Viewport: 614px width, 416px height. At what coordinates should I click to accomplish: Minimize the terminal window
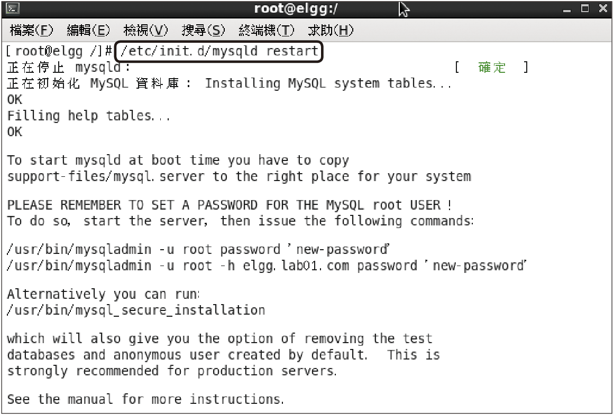pos(566,9)
